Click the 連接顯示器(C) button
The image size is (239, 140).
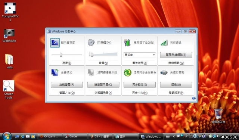point(103,85)
